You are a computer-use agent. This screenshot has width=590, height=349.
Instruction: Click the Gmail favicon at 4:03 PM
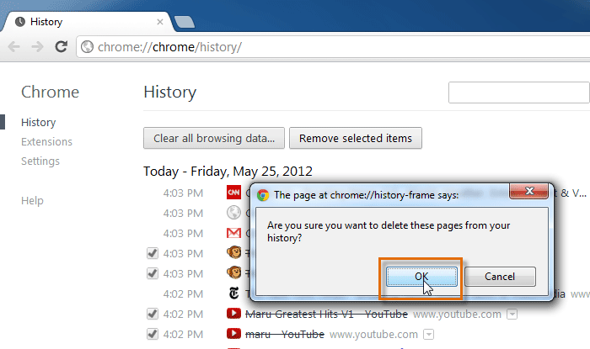click(233, 233)
